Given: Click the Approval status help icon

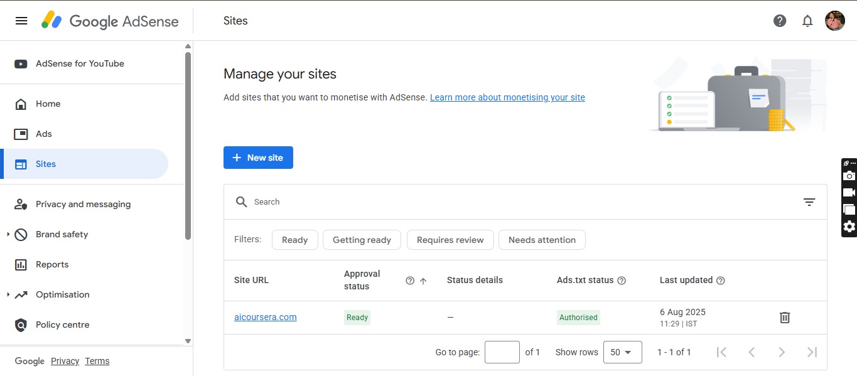Looking at the screenshot, I should pos(410,281).
